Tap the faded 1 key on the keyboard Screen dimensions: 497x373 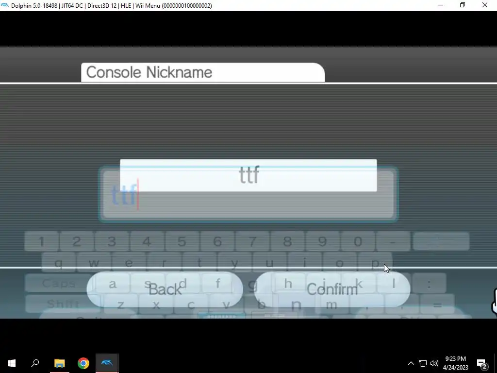point(42,241)
